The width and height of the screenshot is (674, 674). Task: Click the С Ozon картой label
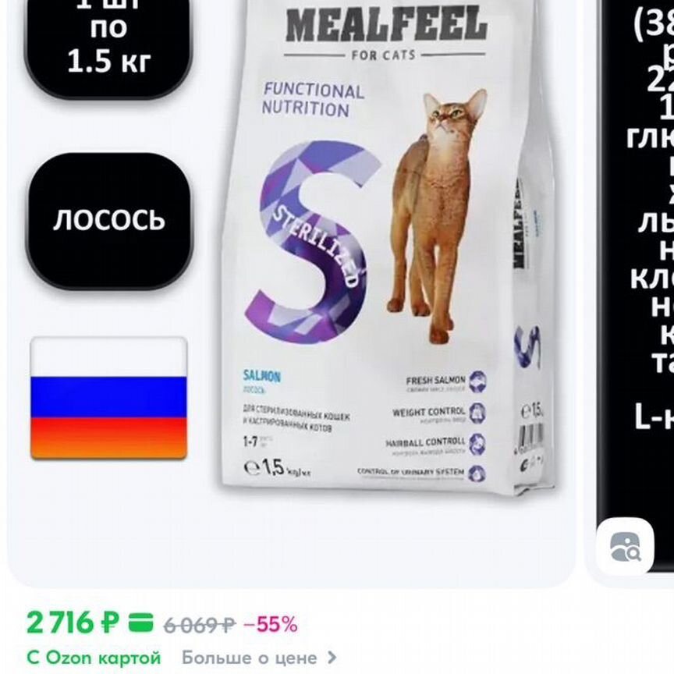(94, 658)
